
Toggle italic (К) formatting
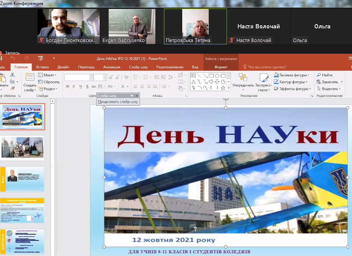point(74,86)
